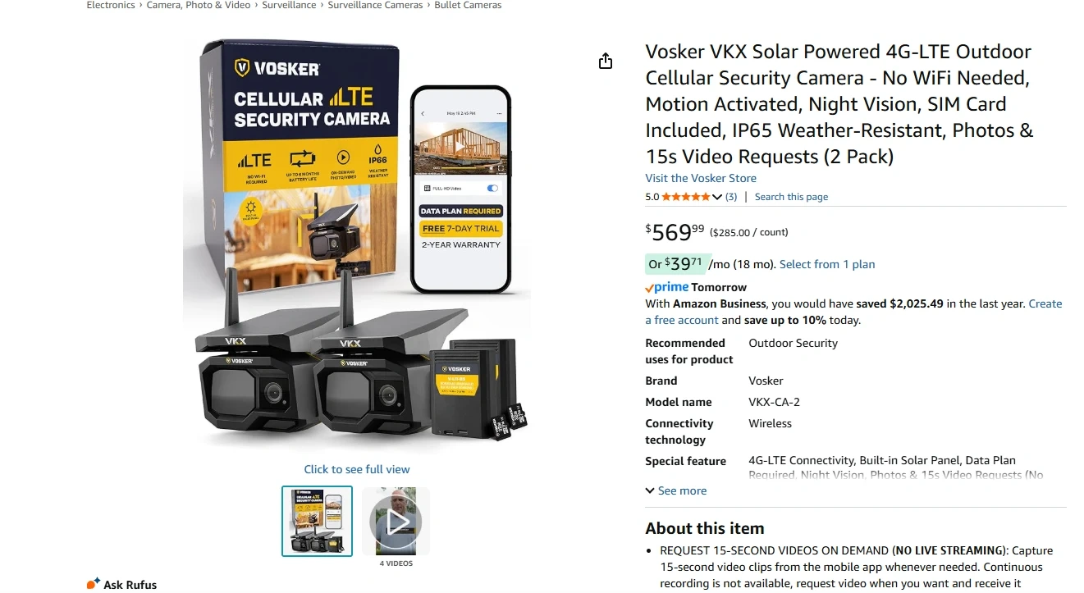Open Select from 1 plan options
This screenshot has width=1084, height=593.
(x=827, y=264)
